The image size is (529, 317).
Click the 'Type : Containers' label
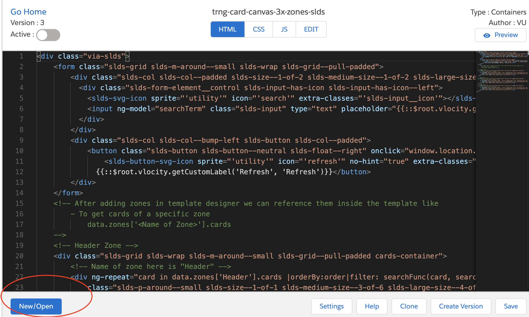pyautogui.click(x=498, y=12)
